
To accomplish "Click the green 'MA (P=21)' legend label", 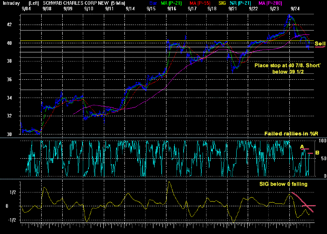I will (171, 3).
